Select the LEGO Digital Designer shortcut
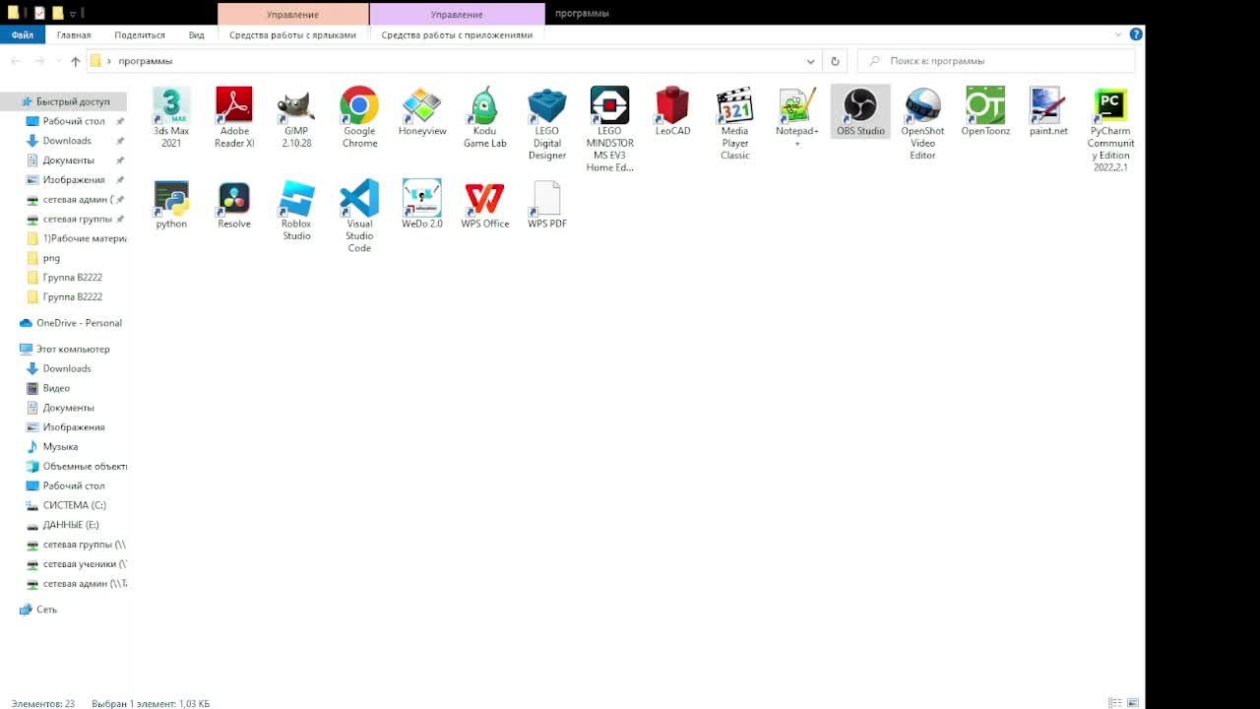Viewport: 1260px width, 709px height. pos(547,123)
